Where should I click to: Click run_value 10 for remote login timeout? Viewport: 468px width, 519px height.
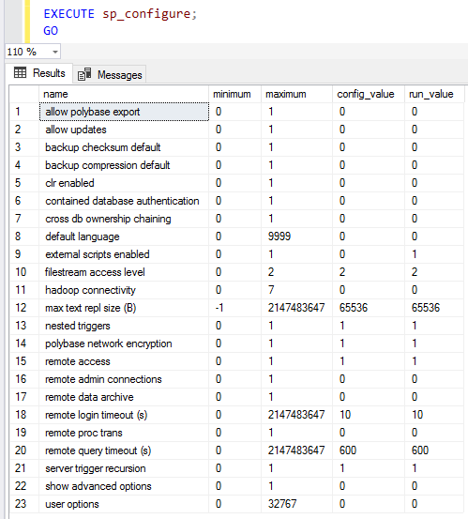click(x=434, y=415)
